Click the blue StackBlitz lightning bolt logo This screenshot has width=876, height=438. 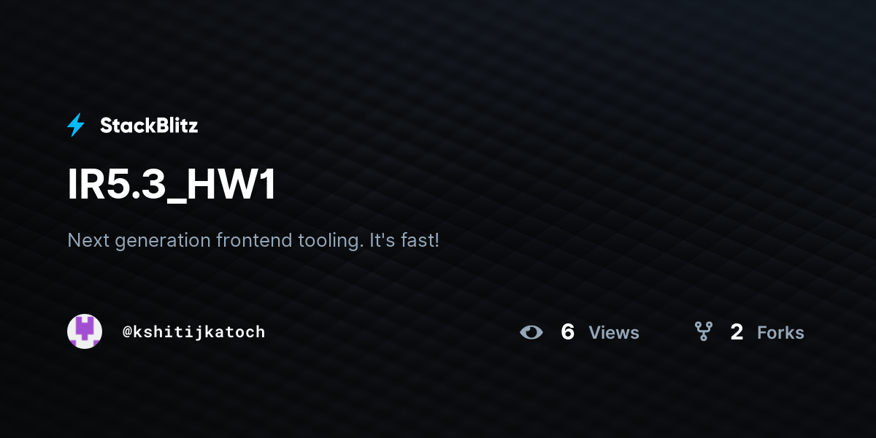76,126
